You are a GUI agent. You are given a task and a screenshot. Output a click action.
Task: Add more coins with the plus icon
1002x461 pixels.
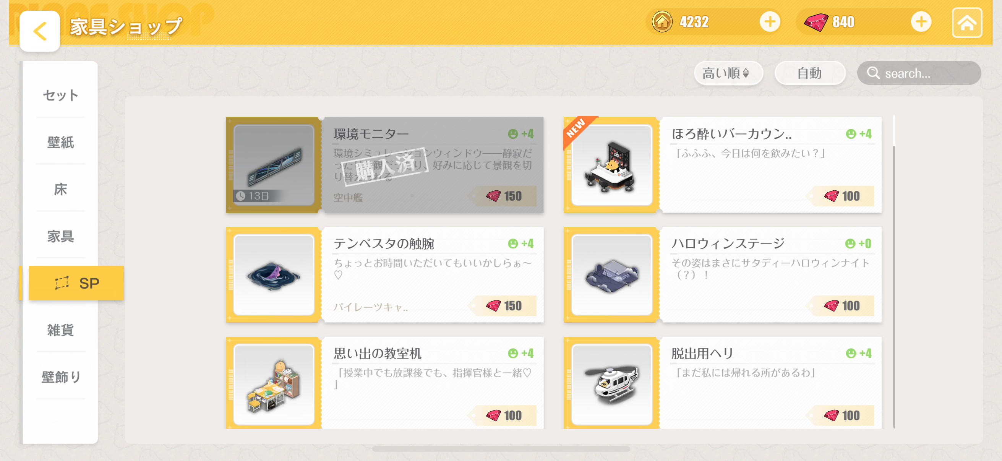[770, 22]
